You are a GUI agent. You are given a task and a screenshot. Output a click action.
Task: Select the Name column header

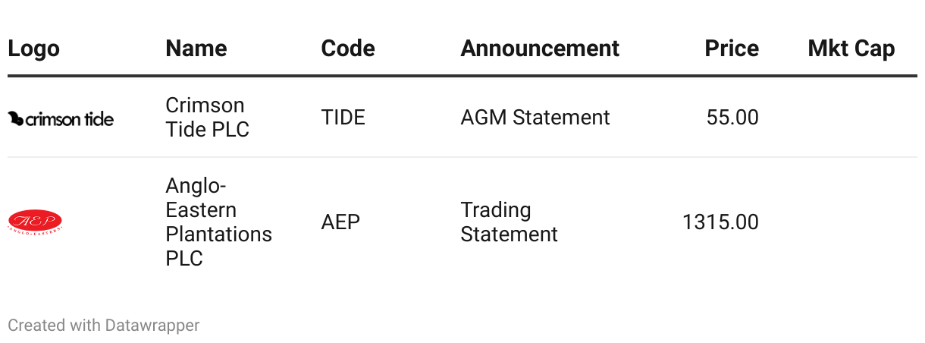(196, 49)
